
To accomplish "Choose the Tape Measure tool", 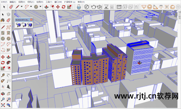I will (x=3, y=75).
